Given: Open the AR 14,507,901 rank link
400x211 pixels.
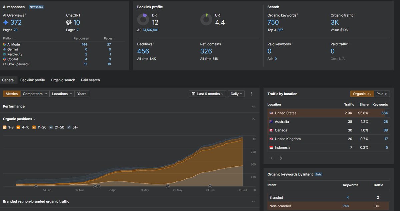Looking at the screenshot, I should point(150,30).
